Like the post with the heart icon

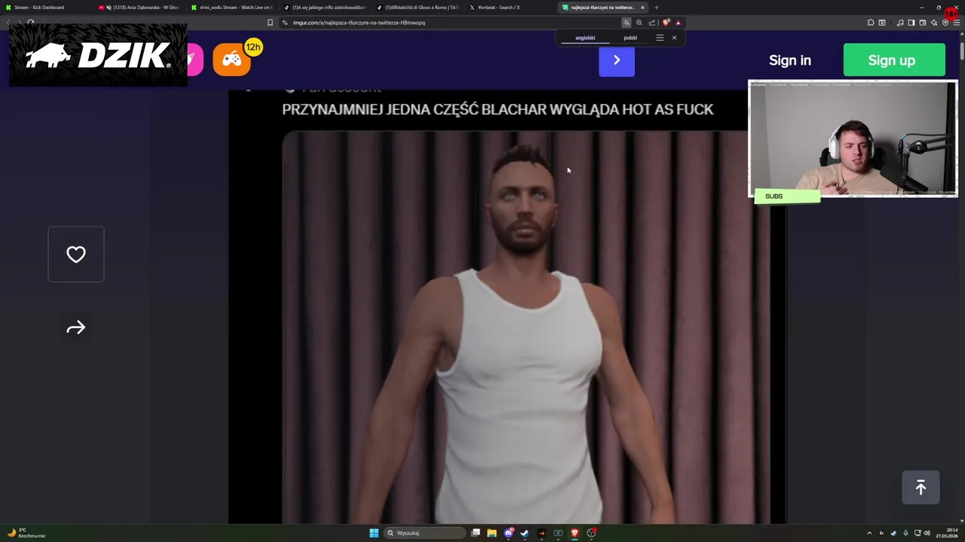(x=76, y=254)
